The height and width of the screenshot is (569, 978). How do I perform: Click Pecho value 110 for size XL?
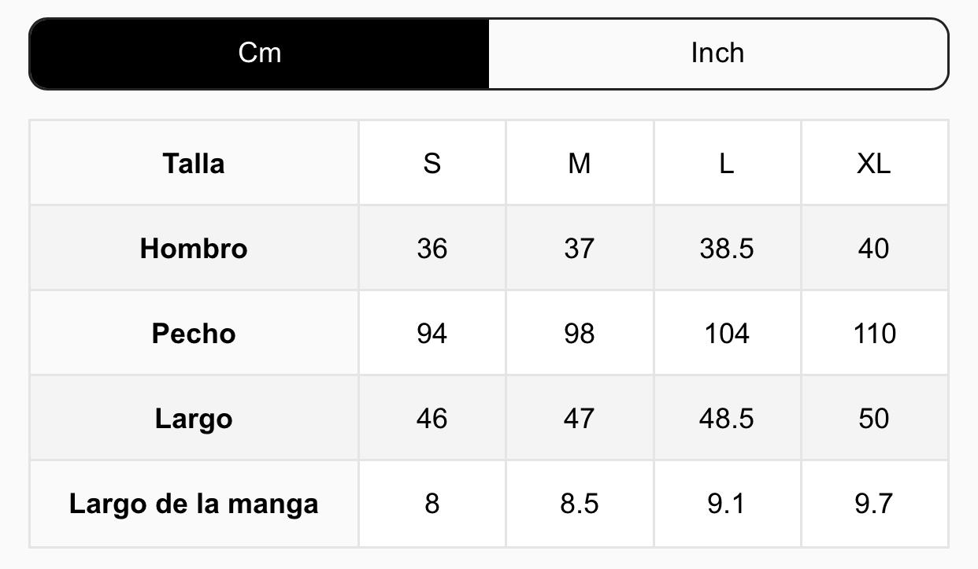coord(873,334)
